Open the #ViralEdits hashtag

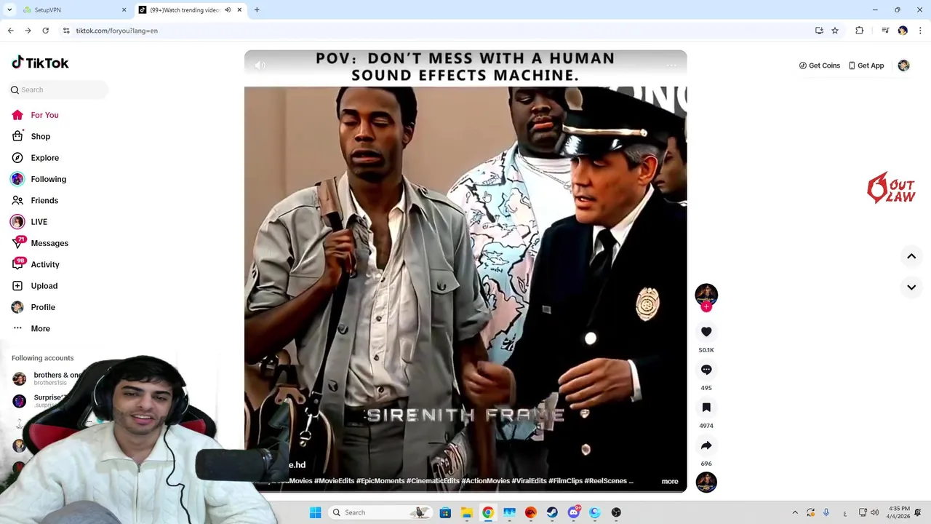click(529, 481)
